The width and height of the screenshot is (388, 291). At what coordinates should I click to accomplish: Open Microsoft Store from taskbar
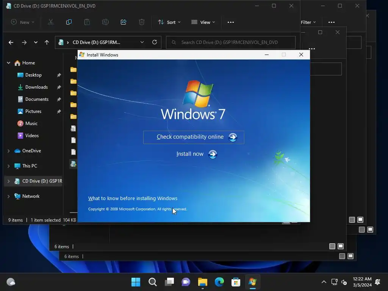(236, 282)
